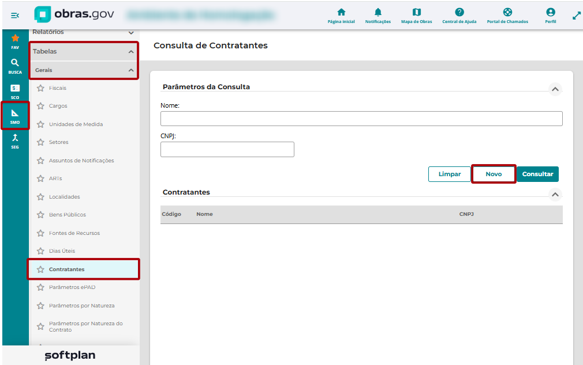The width and height of the screenshot is (583, 365).
Task: Select the SMO module icon
Action: tap(15, 116)
